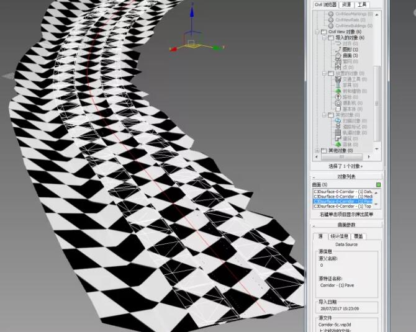Image resolution: width=416 pixels, height=332 pixels.
Task: Select C3Dsurface-0-Corridor - (1) Medi list item
Action: [343, 196]
